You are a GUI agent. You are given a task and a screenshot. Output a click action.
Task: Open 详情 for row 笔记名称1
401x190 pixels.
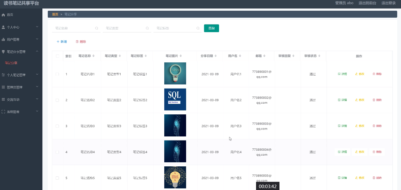(x=342, y=74)
